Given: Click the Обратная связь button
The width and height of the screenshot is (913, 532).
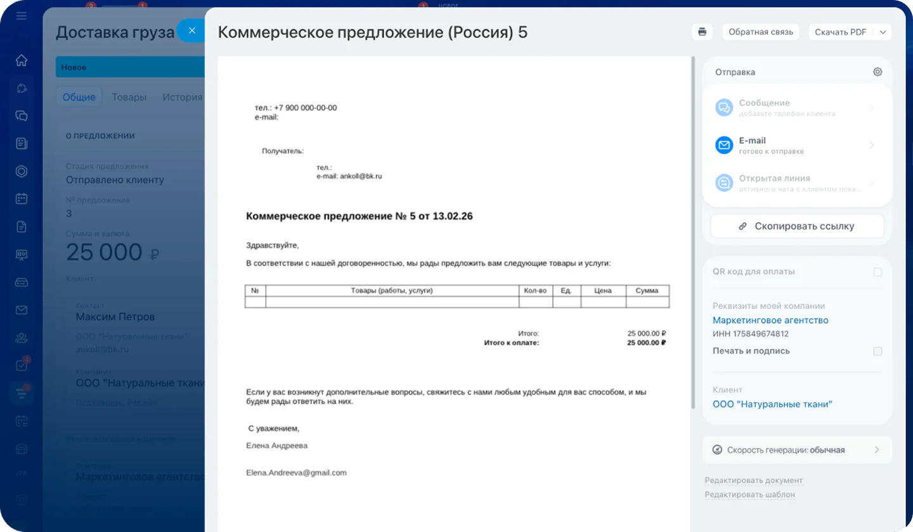Looking at the screenshot, I should point(761,32).
